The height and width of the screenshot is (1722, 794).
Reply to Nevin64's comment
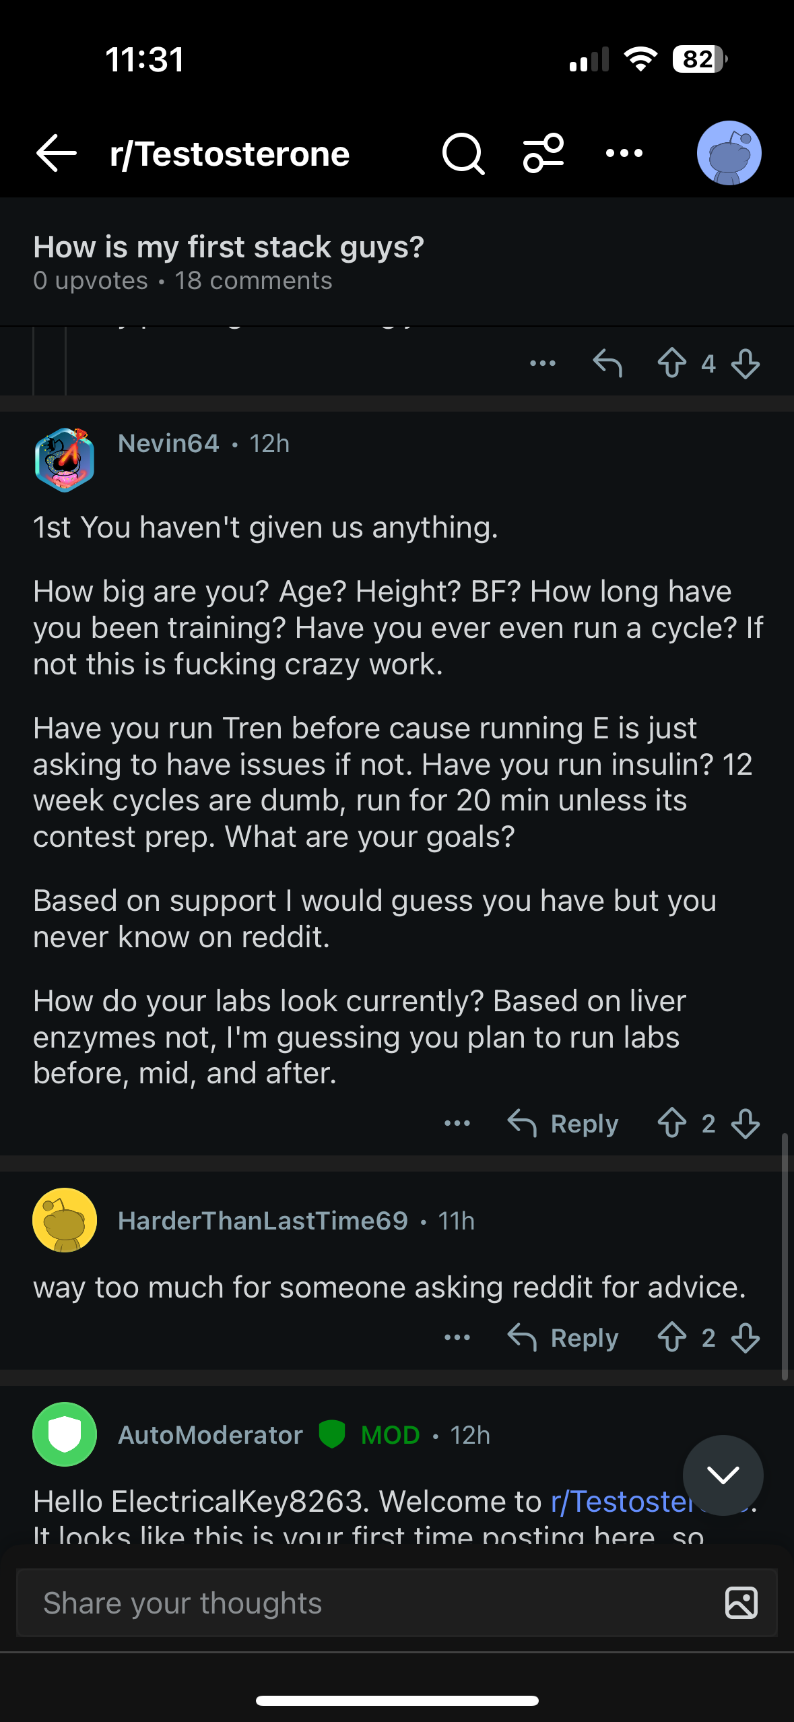[x=563, y=1123]
